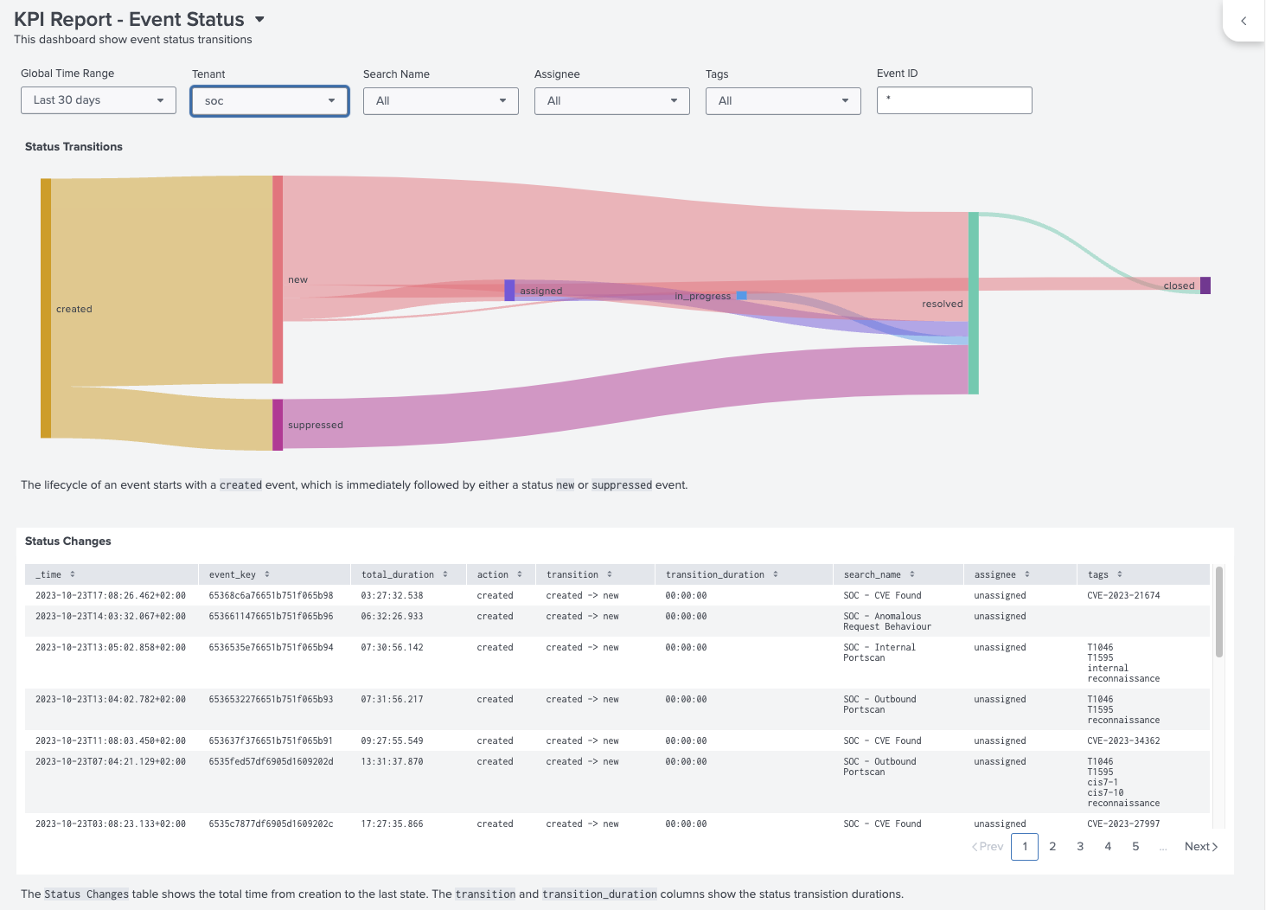Expand the Global Time Range selector
Image resolution: width=1266 pixels, height=910 pixels.
pos(98,99)
